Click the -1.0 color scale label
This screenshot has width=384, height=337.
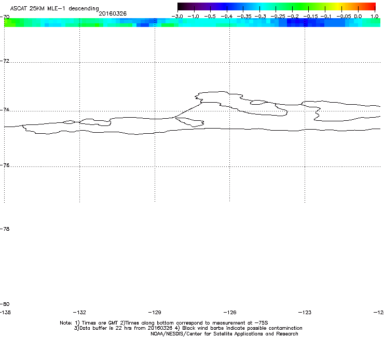tap(193, 17)
